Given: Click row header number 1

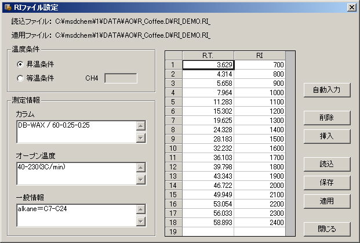Looking at the screenshot, I should point(173,65).
